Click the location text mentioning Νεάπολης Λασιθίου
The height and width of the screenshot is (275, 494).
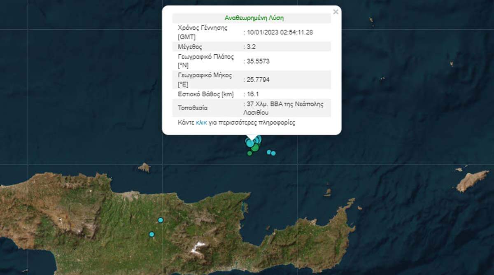tap(285, 108)
